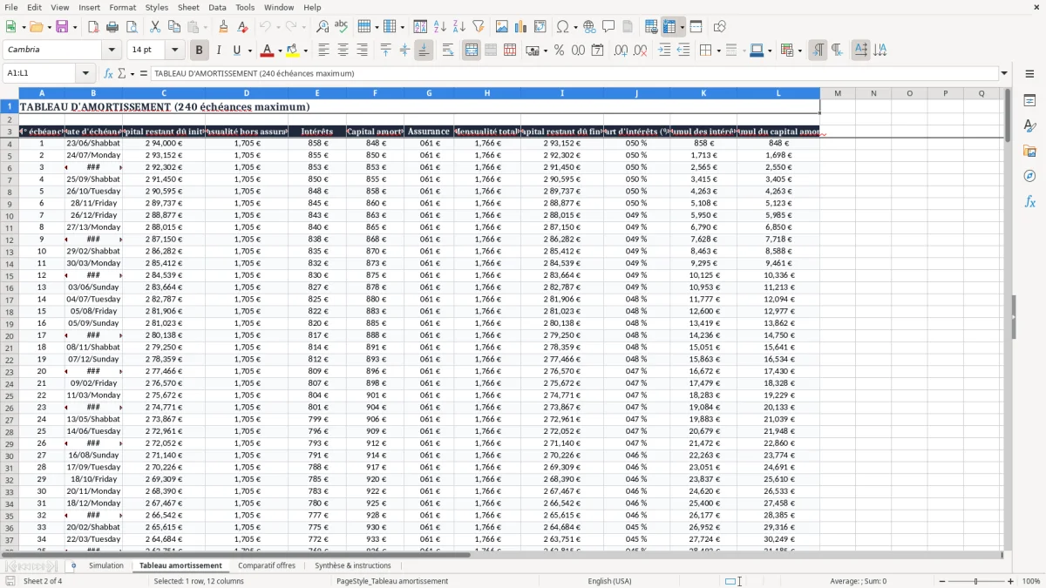Insert a pivot table
Screen dimensions: 1046x588
[x=540, y=27]
